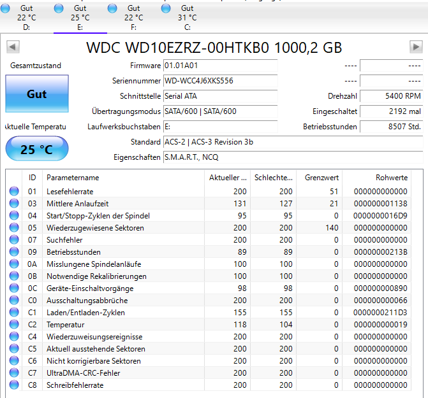Click the Grenzwert column header
Image resolution: width=428 pixels, height=398 pixels.
tap(320, 178)
